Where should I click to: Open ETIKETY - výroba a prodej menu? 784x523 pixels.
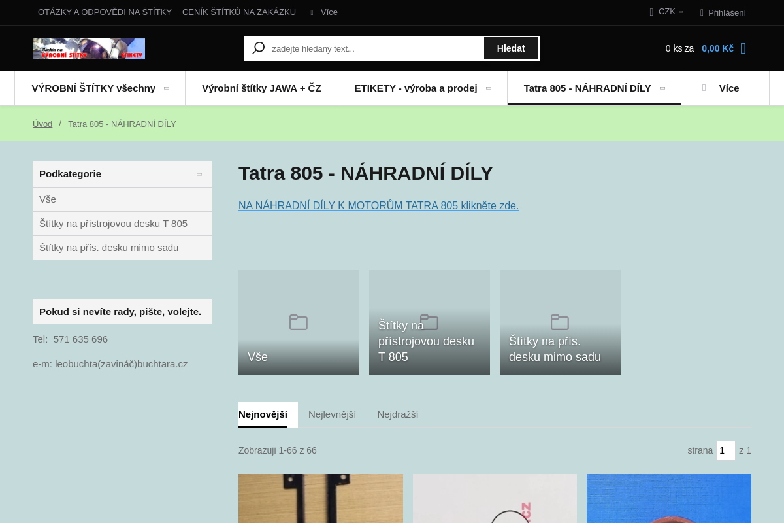[423, 88]
